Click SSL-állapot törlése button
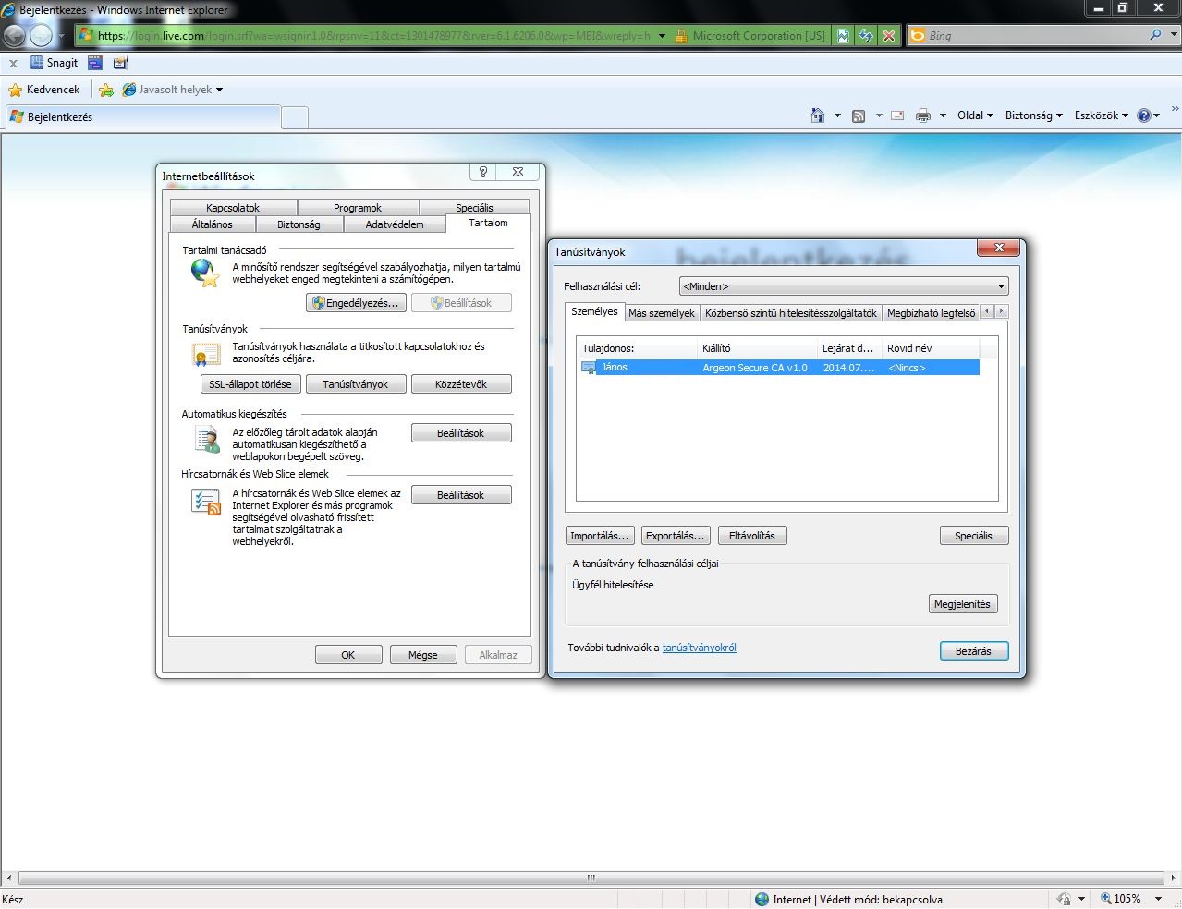Screen dimensions: 1182x909 [250, 384]
